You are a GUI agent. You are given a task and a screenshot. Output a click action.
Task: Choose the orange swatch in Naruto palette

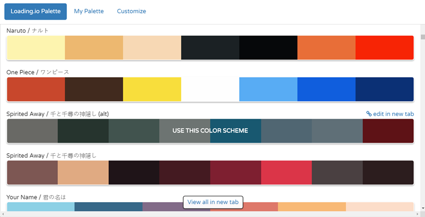(326, 48)
